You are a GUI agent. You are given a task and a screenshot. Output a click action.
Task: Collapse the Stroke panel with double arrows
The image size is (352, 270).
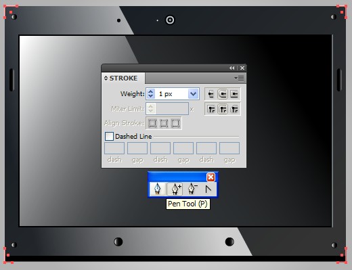(x=232, y=68)
